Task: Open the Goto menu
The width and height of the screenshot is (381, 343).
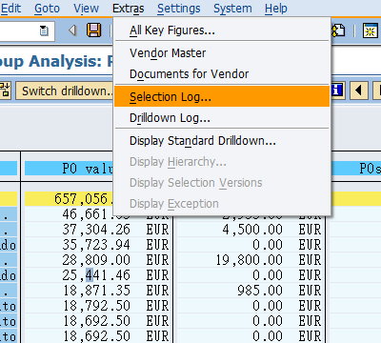Action: pos(47,9)
